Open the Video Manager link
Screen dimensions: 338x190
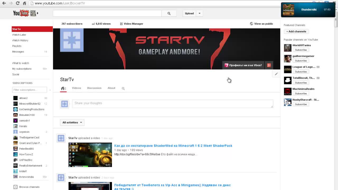point(132,24)
